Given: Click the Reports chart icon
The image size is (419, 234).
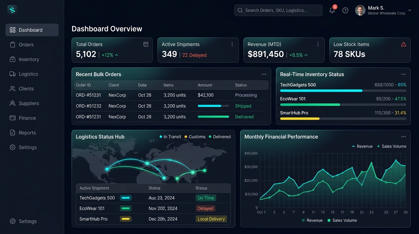Looking at the screenshot, I should point(12,133).
